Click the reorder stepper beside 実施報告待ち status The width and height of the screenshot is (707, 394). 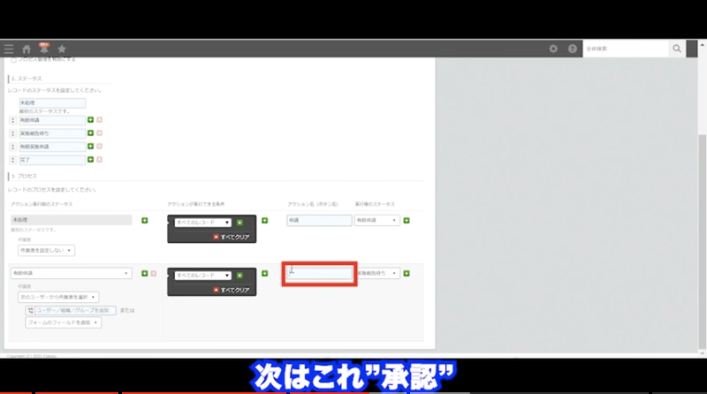click(12, 133)
